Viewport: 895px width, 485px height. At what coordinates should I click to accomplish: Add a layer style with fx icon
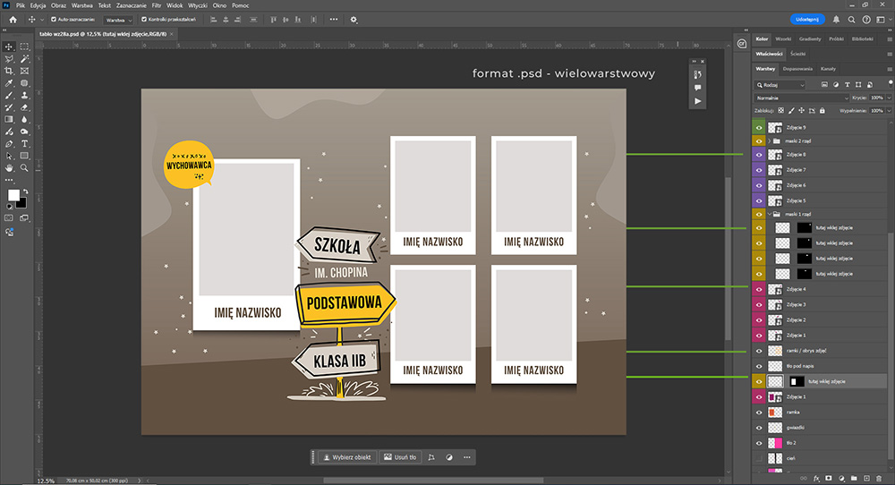[x=816, y=478]
